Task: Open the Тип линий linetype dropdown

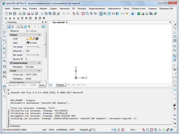Action: (x=33, y=47)
